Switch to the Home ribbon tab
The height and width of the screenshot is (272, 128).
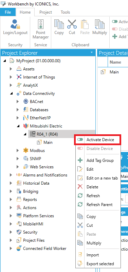25,12
